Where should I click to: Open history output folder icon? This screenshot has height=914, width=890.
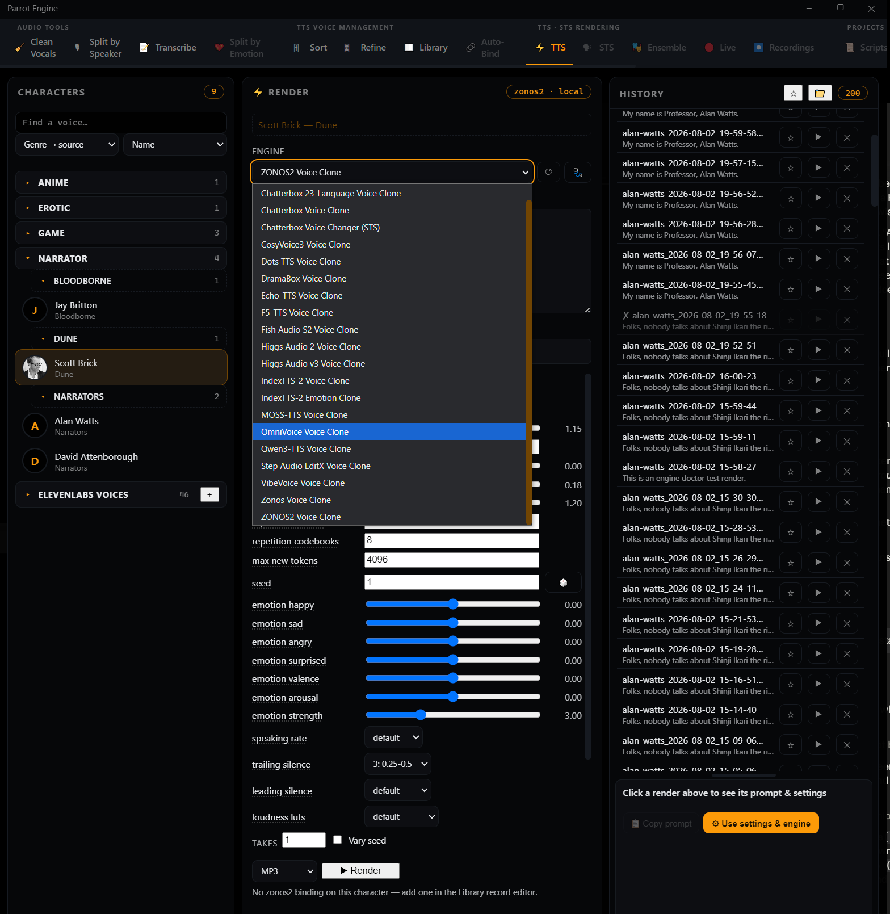point(820,93)
